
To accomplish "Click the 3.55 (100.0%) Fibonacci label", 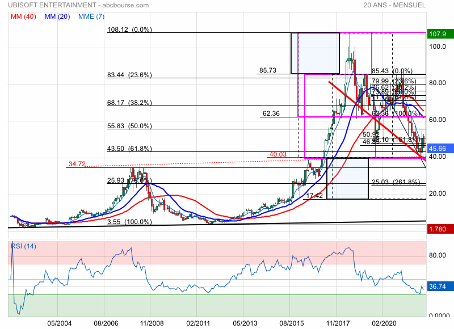I will (x=129, y=222).
